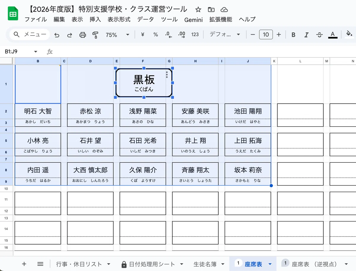Toggle italic formatting
Viewport: 356px width, 271px height.
point(306,35)
